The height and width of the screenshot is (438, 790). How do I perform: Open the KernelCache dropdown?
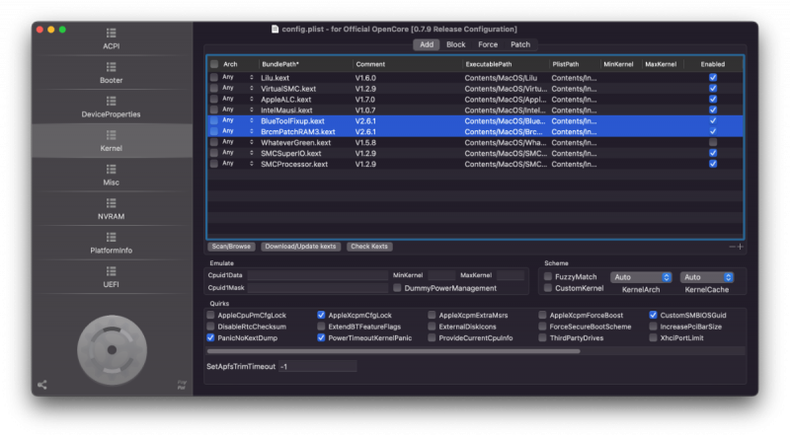(x=706, y=277)
